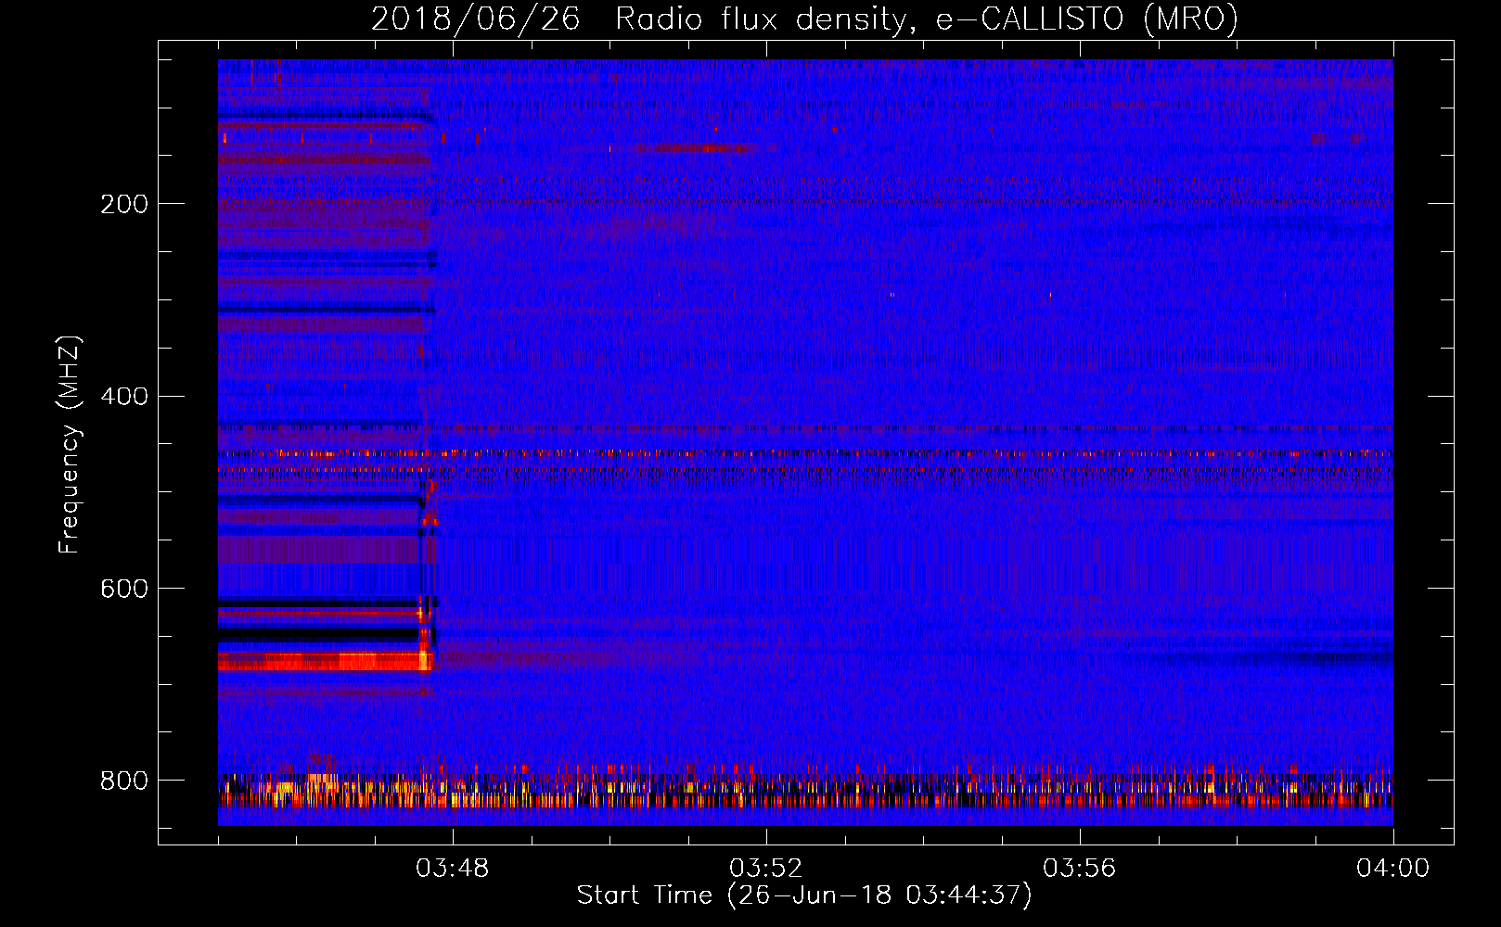Select the 600 frequency tick label

(x=124, y=589)
